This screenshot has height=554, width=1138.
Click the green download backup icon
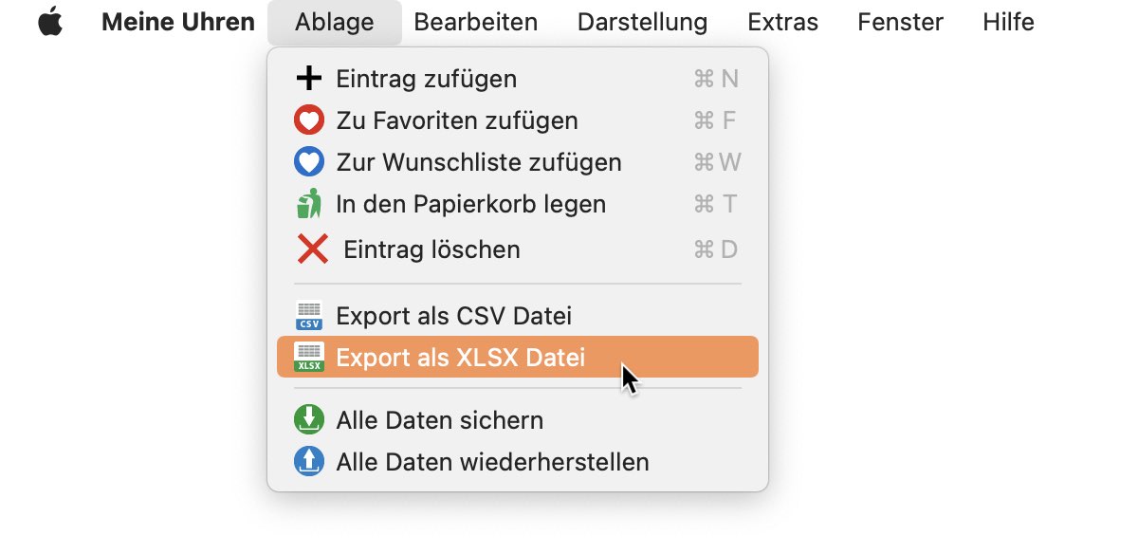point(309,420)
